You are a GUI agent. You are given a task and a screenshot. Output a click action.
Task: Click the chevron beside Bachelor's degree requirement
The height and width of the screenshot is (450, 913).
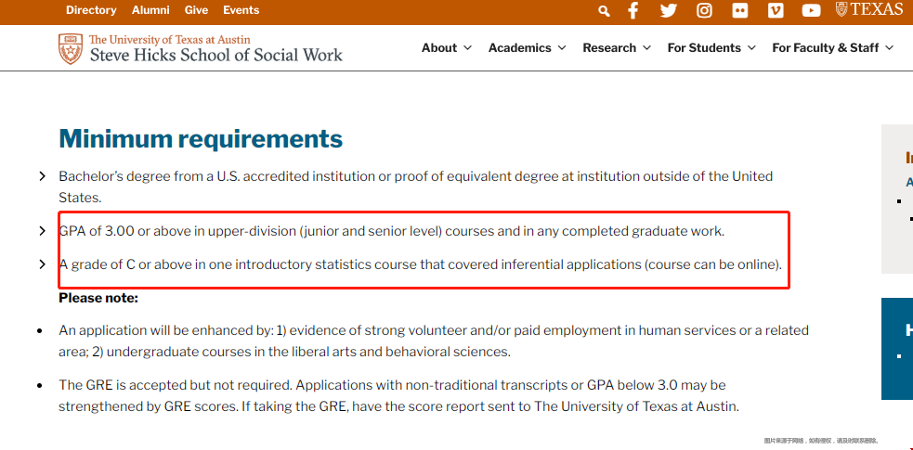click(42, 176)
